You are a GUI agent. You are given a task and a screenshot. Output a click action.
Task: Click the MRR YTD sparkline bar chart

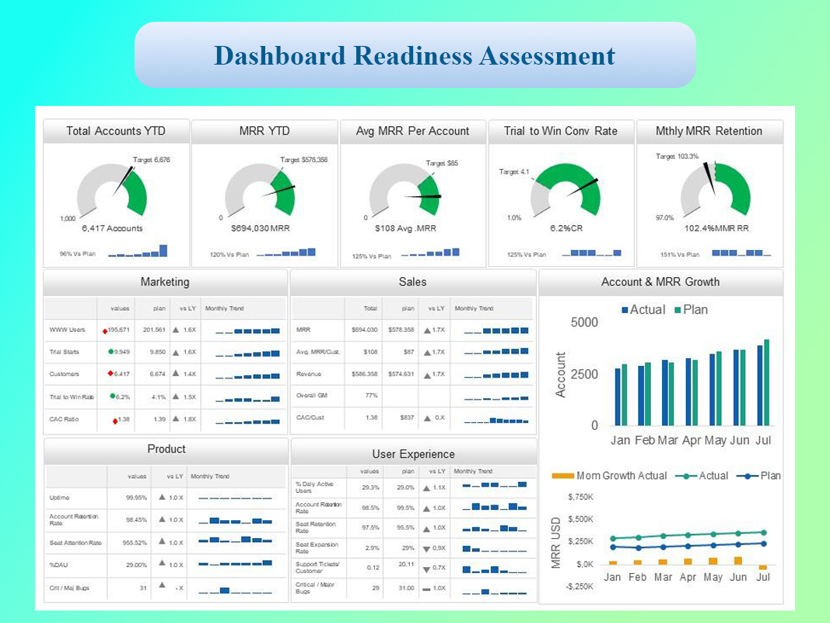(x=286, y=252)
